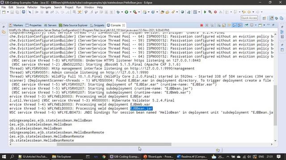Click the Back navigation arrow icon
The image size is (286, 160).
[x=249, y=12]
